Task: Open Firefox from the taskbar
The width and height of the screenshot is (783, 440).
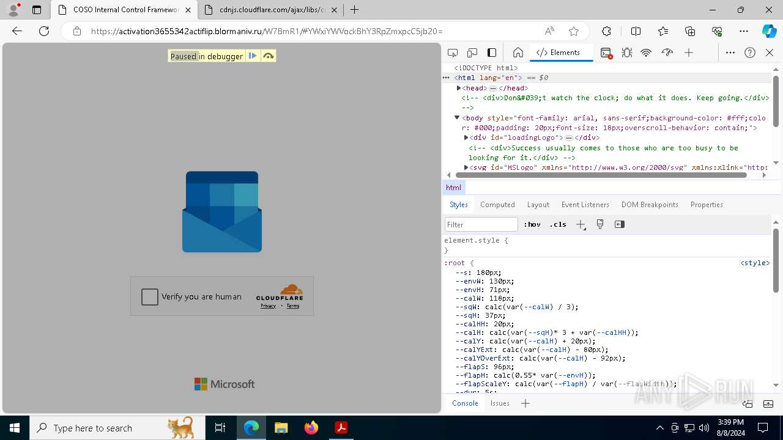Action: (311, 428)
